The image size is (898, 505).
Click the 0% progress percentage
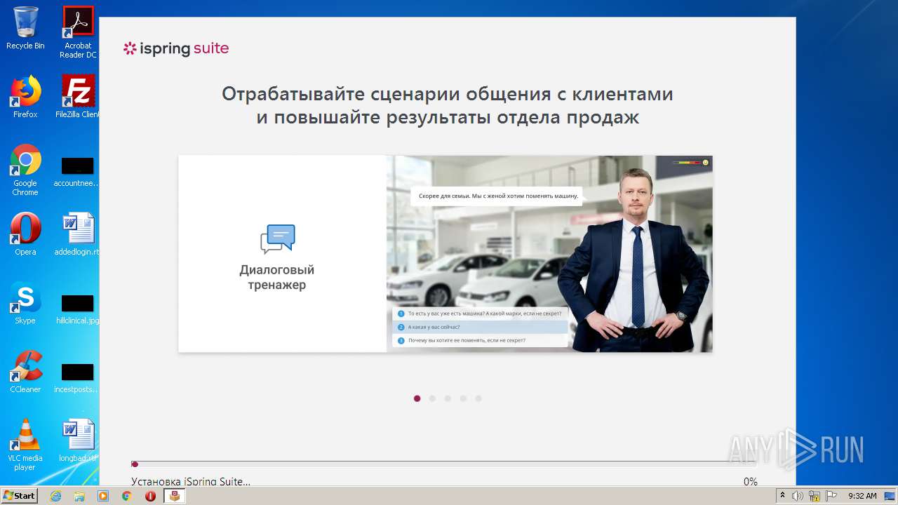pos(750,482)
